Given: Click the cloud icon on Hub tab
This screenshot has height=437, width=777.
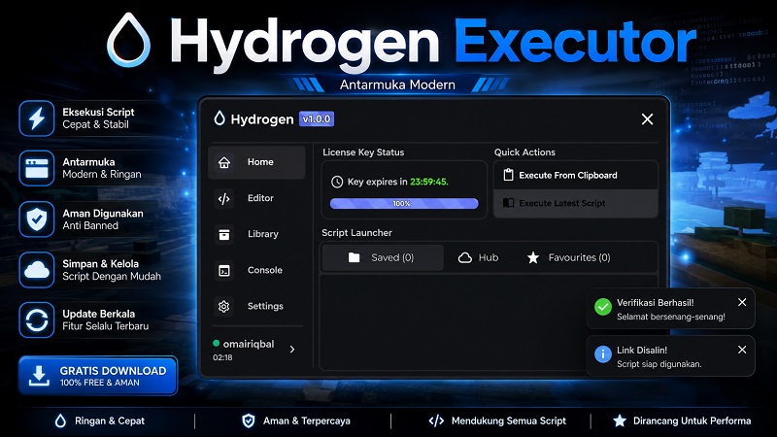Looking at the screenshot, I should point(465,257).
